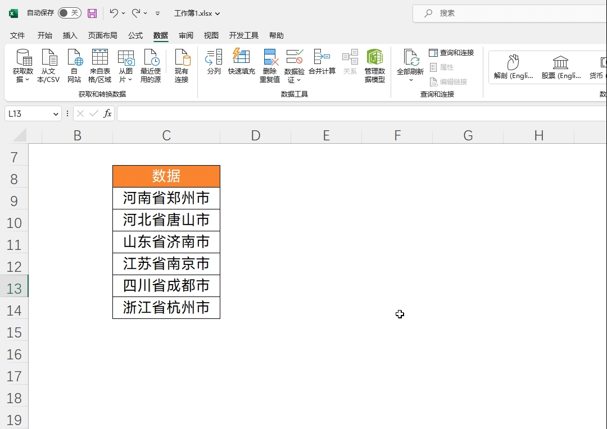The height and width of the screenshot is (429, 607).
Task: Select the 股票 (English) data type
Action: pyautogui.click(x=561, y=67)
